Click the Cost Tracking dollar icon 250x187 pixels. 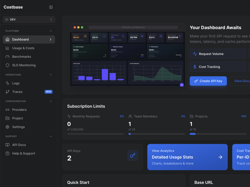pos(195,67)
